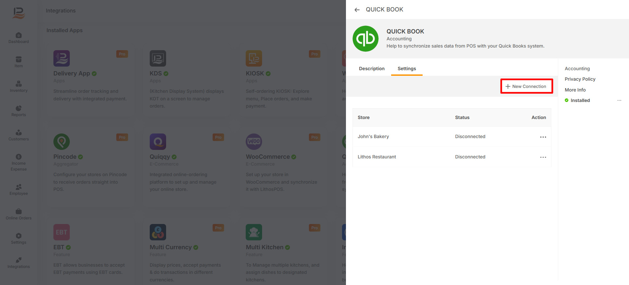The image size is (629, 285).
Task: Click the Delivery App card title
Action: point(72,73)
